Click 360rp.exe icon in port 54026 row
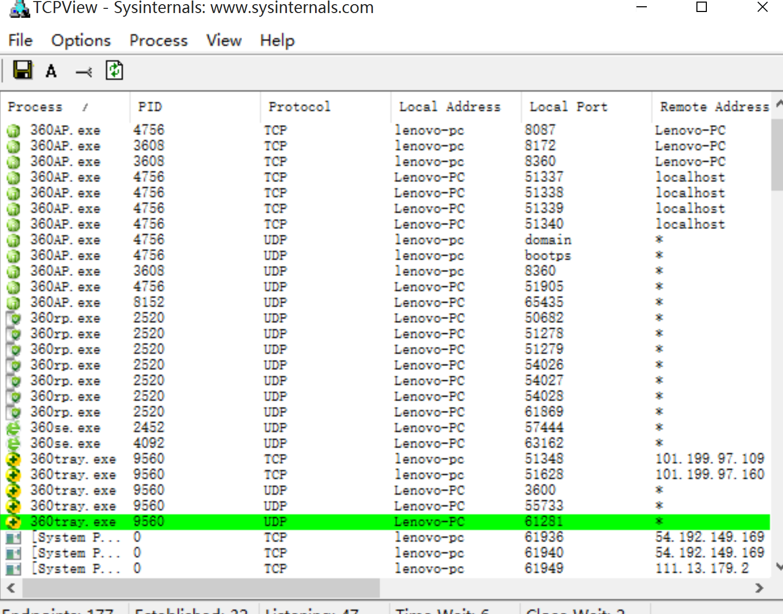The width and height of the screenshot is (783, 614). coord(14,365)
